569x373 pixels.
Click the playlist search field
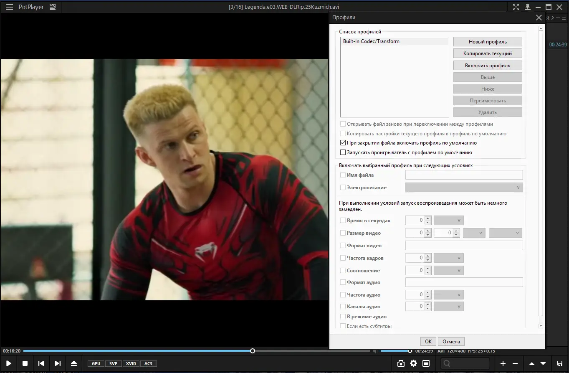pos(465,363)
